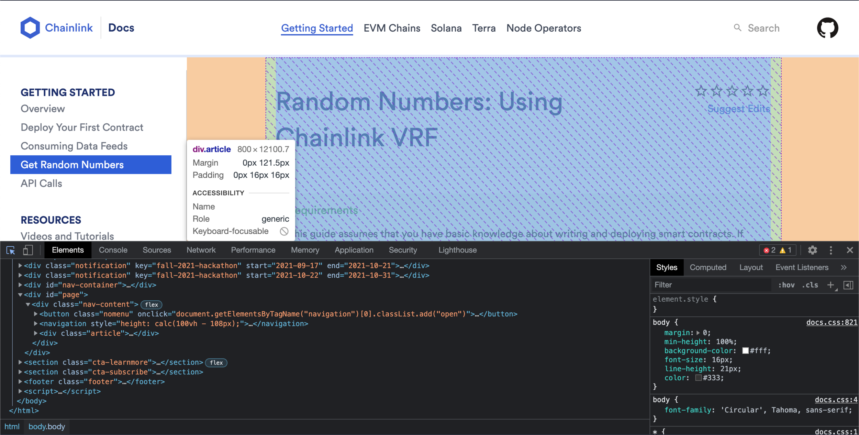Viewport: 859px width, 435px height.
Task: Click the #333 color swatch
Action: click(x=698, y=378)
